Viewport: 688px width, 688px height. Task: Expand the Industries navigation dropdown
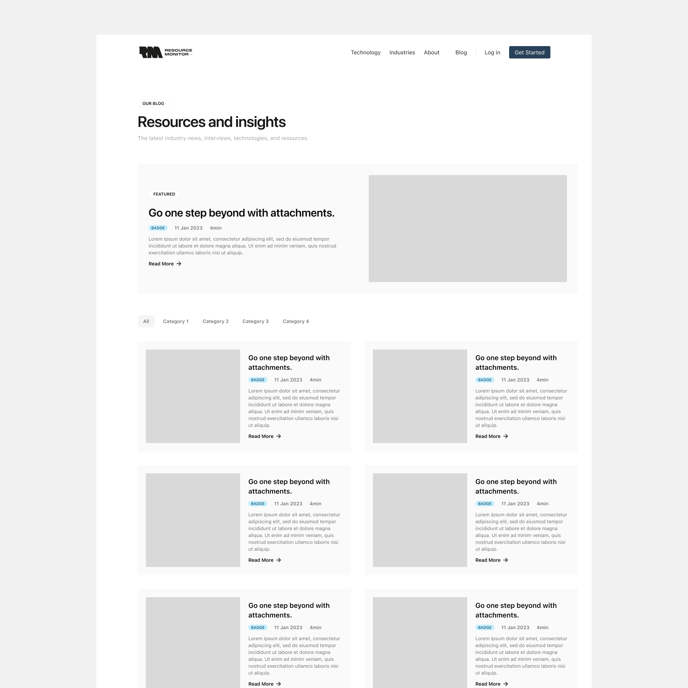tap(402, 52)
